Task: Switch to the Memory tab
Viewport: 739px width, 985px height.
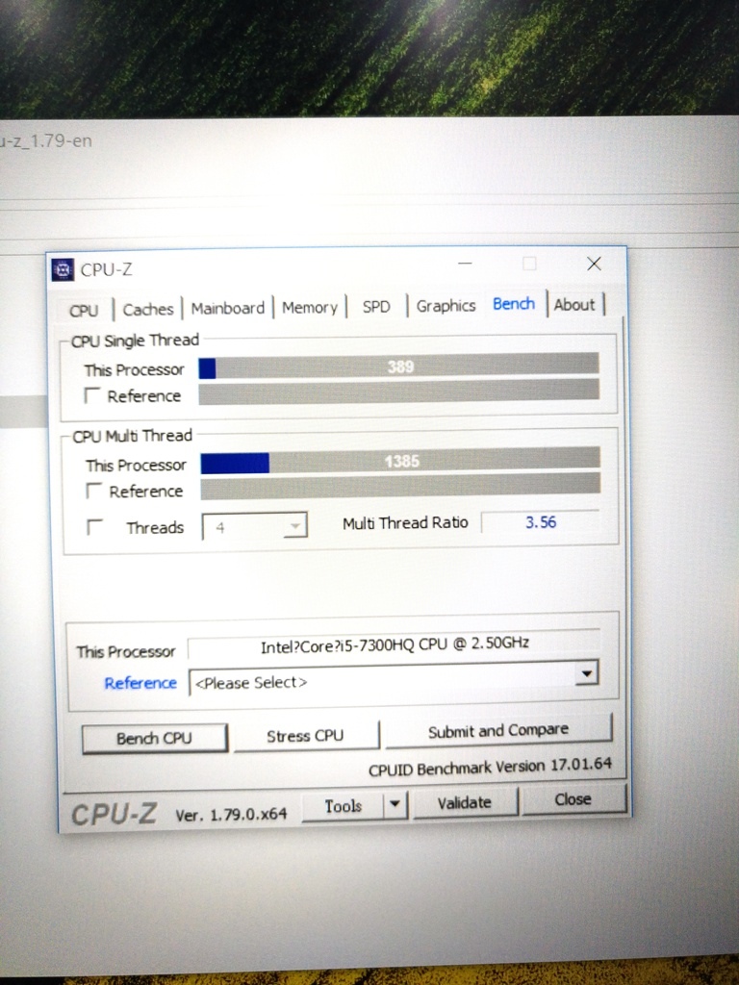Action: (309, 308)
